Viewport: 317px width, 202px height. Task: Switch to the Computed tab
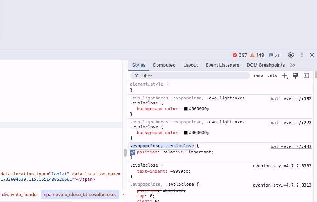(x=164, y=65)
